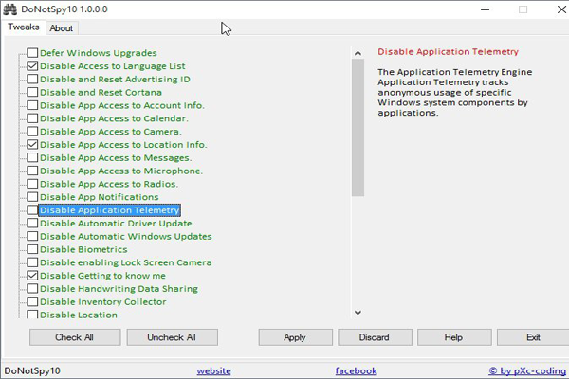Screen dimensions: 569x379
Task: Enable the Disable Biometrics checkbox
Action: (x=32, y=249)
